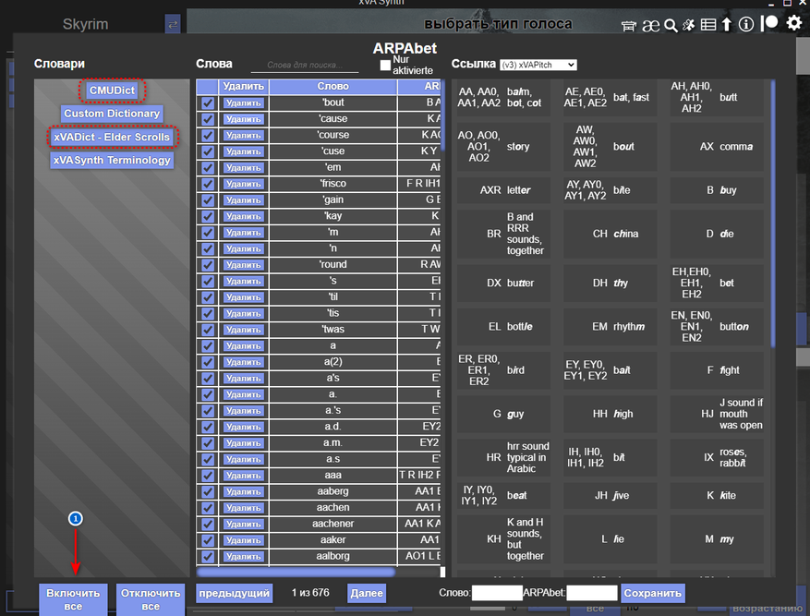Image resolution: width=810 pixels, height=616 pixels.
Task: Select the word cell 'tis
Action: click(x=332, y=313)
